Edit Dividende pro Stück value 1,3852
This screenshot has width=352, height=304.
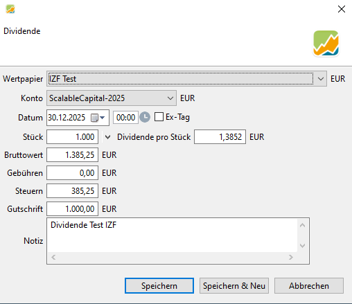pos(220,137)
